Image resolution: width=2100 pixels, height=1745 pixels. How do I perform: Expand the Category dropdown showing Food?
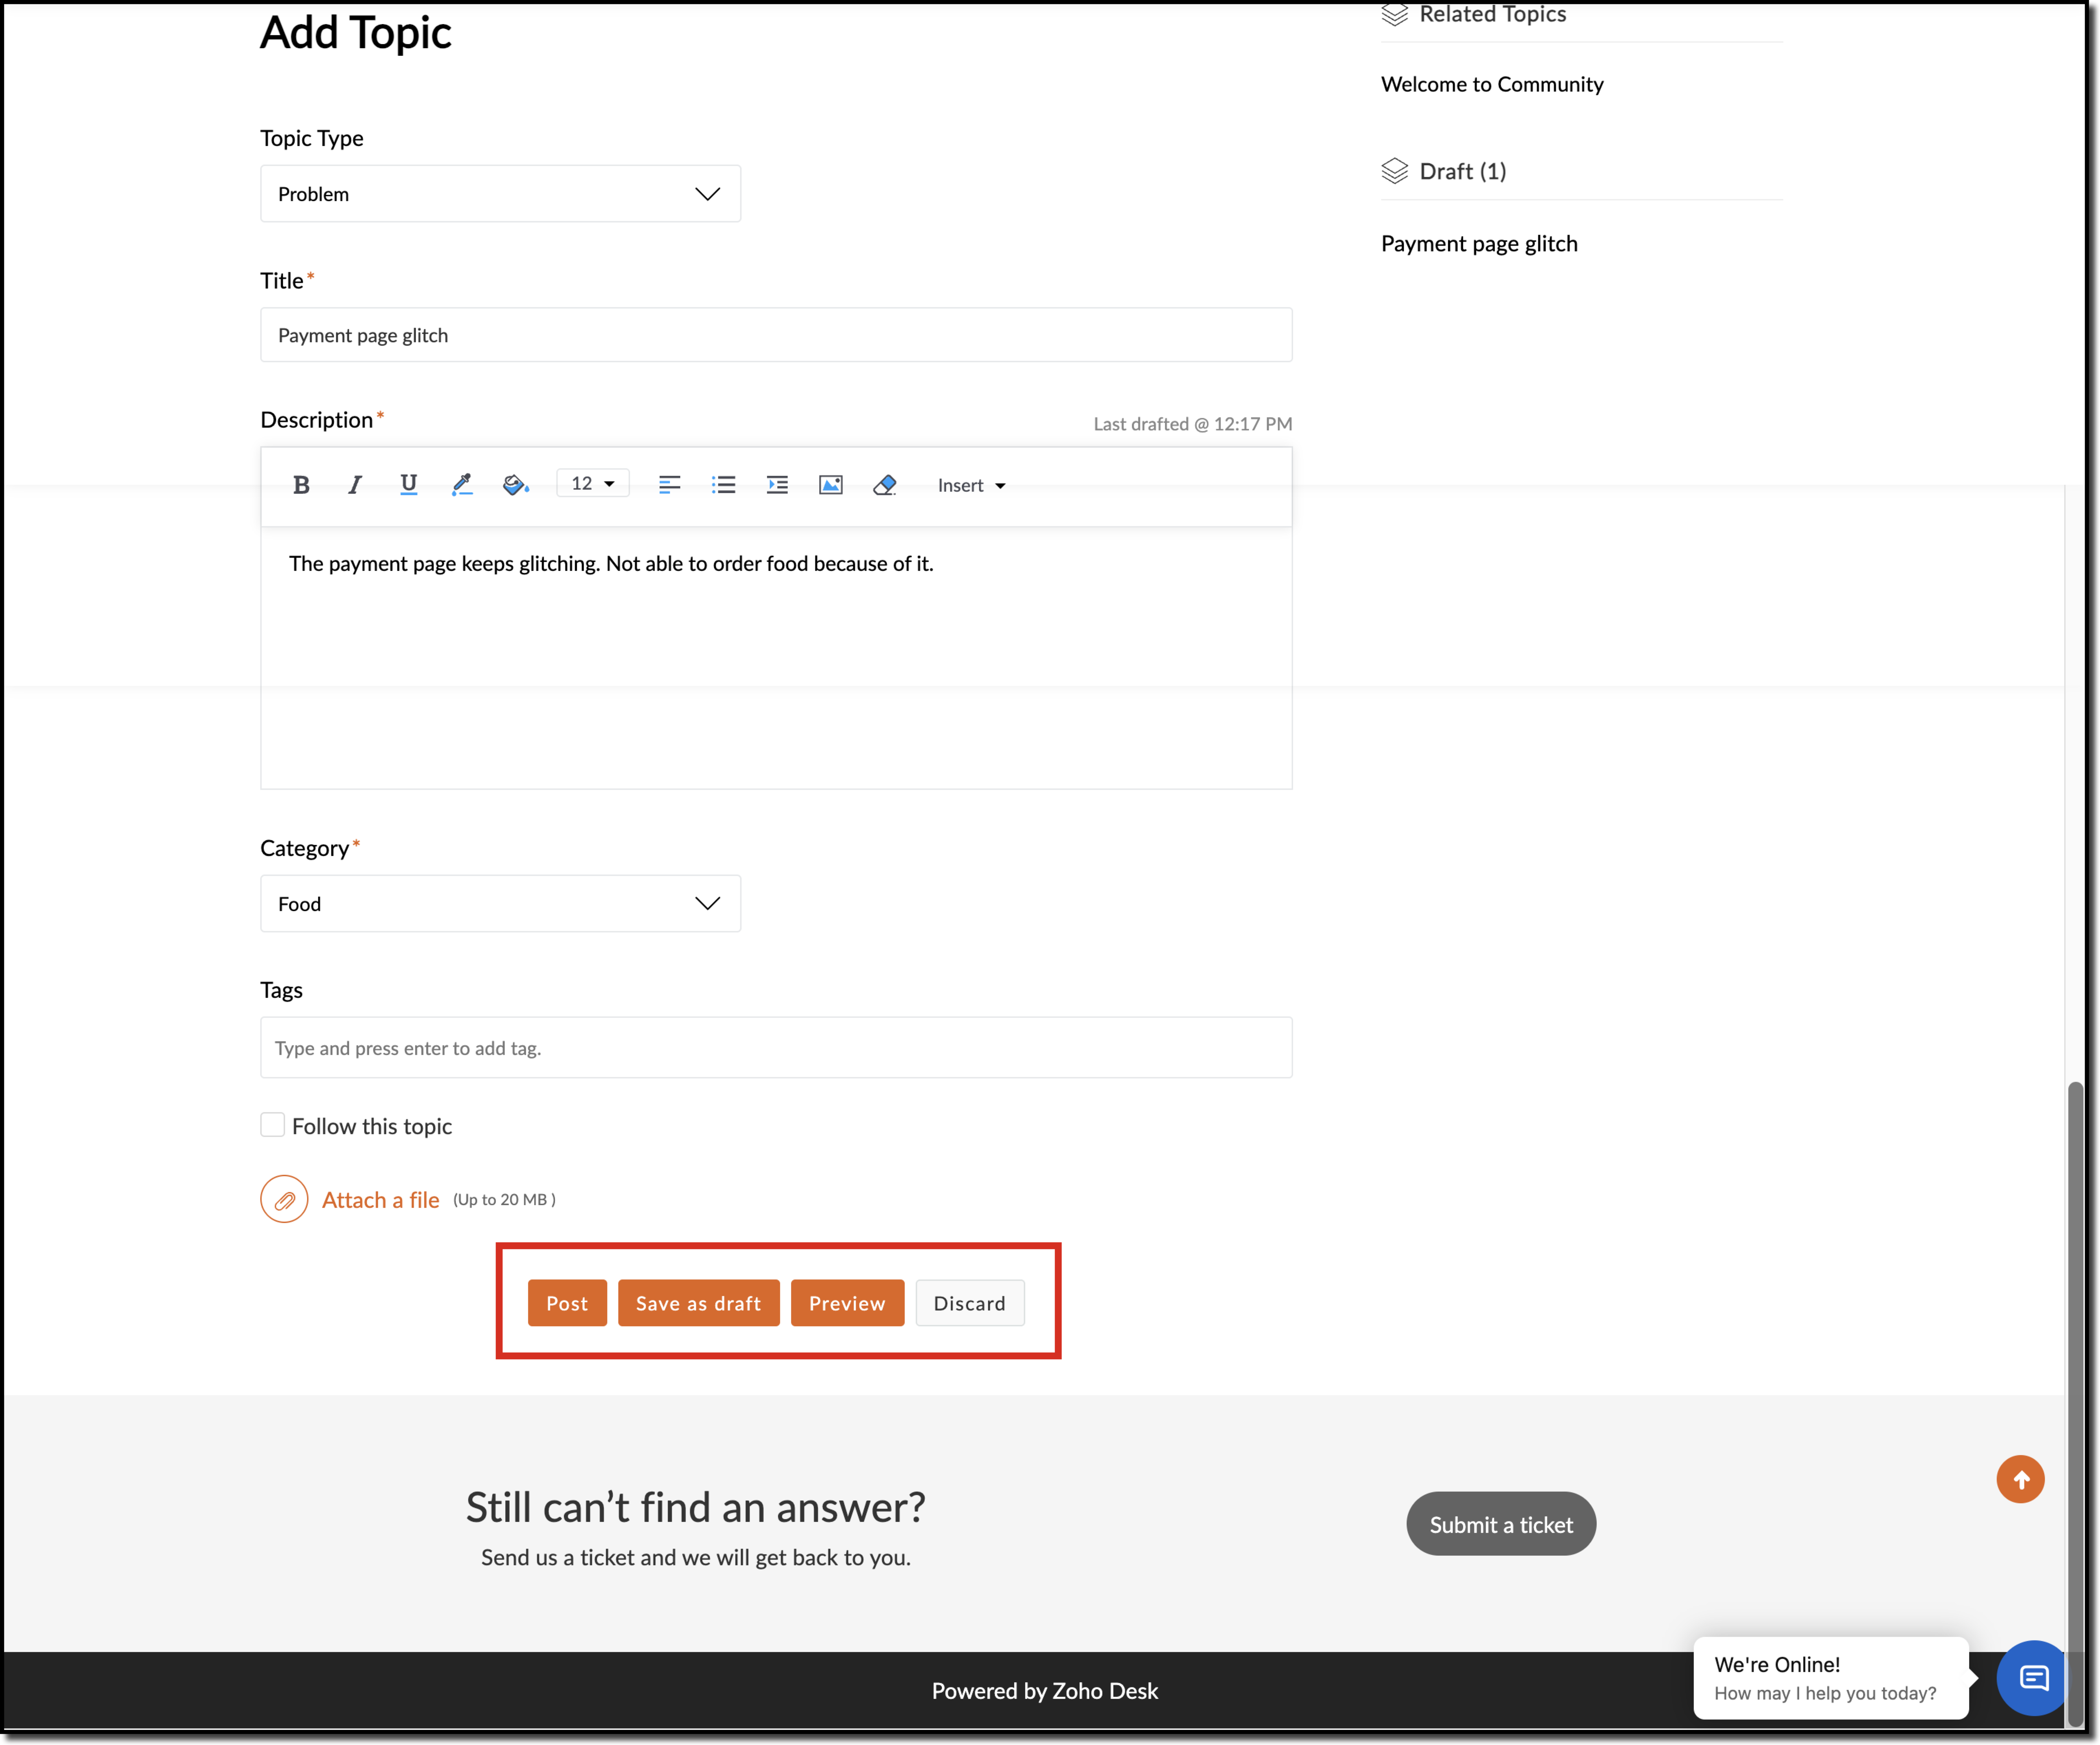(500, 903)
